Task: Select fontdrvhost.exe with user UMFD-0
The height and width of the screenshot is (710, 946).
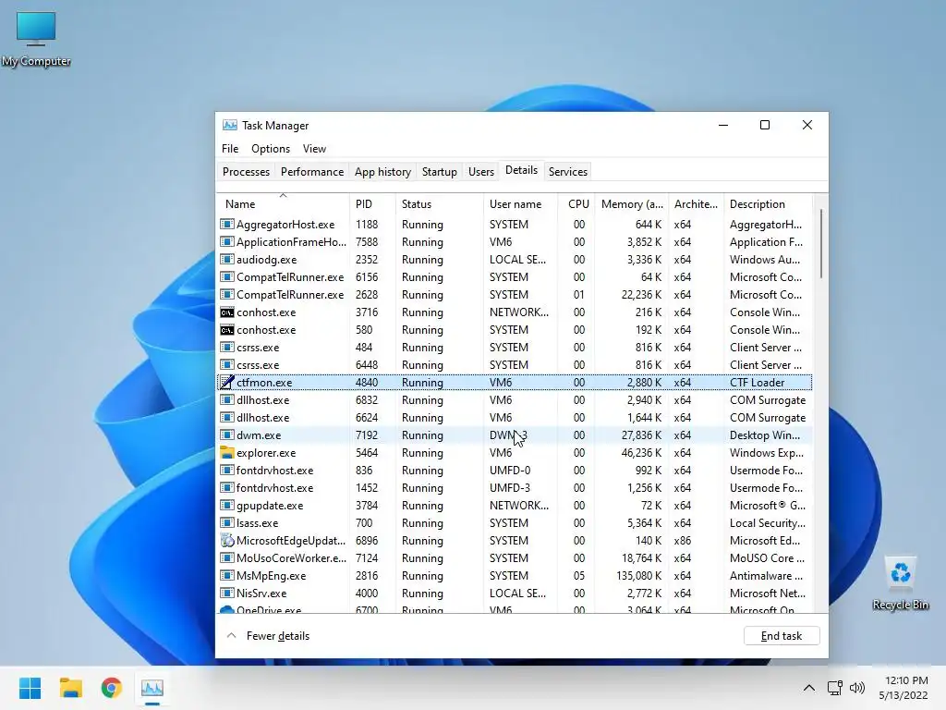Action: point(514,471)
